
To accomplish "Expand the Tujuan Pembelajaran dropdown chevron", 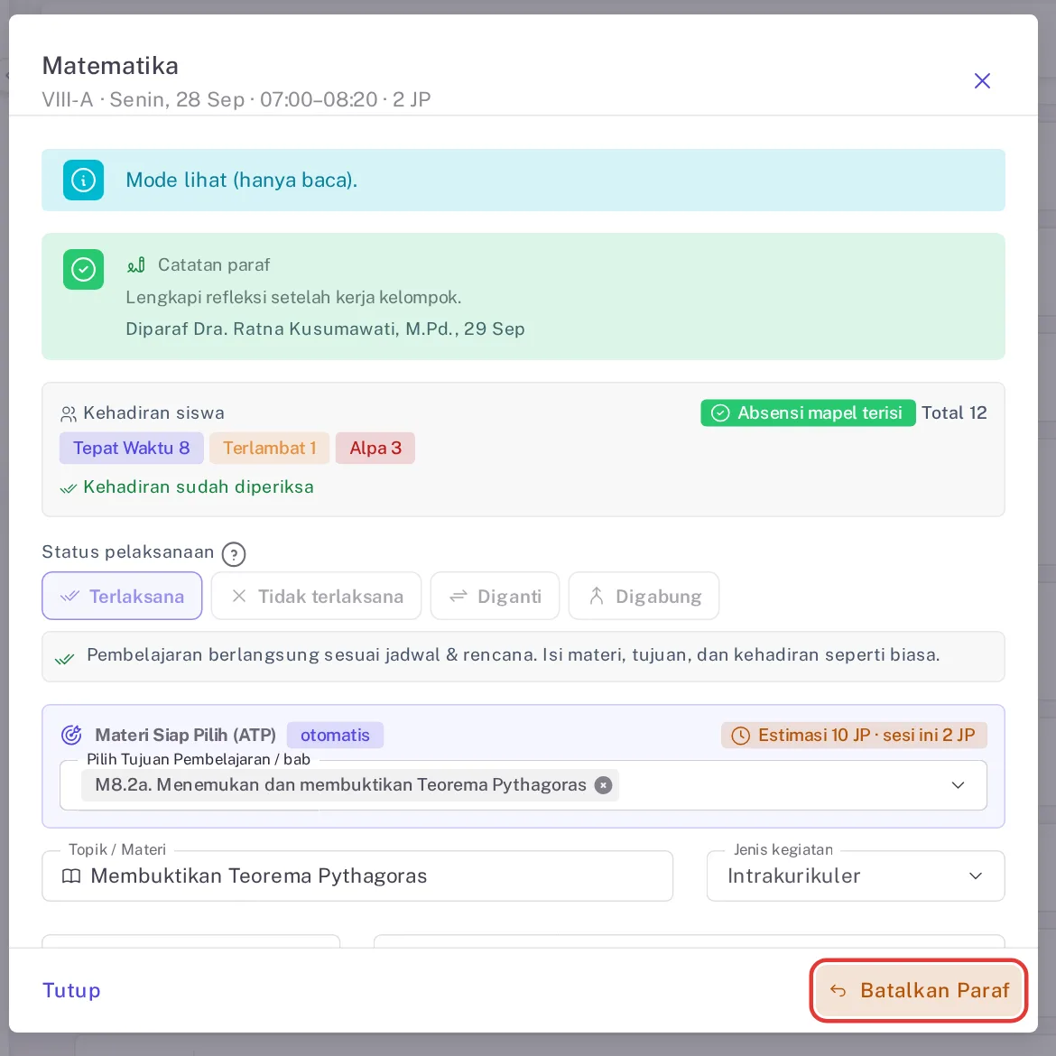I will pos(958,785).
